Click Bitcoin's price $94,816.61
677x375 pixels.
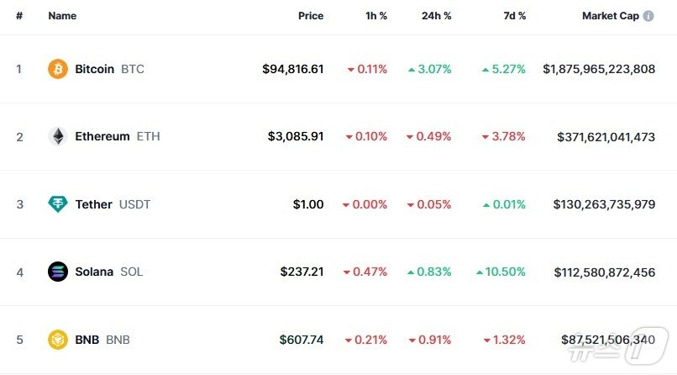(292, 69)
